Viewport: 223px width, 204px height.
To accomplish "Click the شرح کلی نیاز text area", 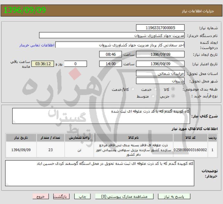I will 101,116.
